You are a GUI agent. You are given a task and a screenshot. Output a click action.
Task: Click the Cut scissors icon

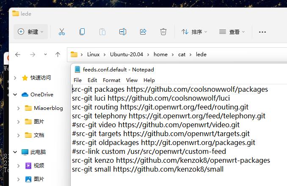[62, 32]
